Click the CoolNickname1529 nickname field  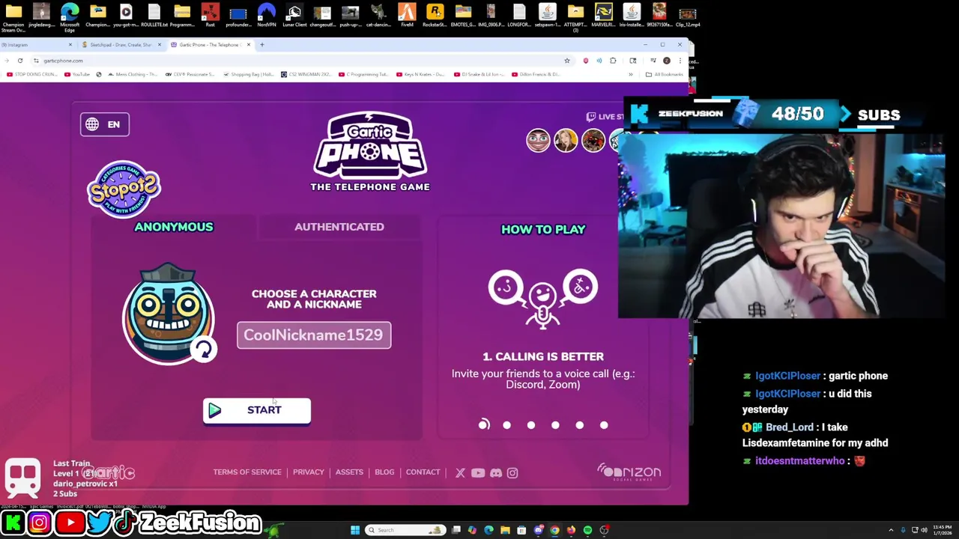[x=314, y=335]
